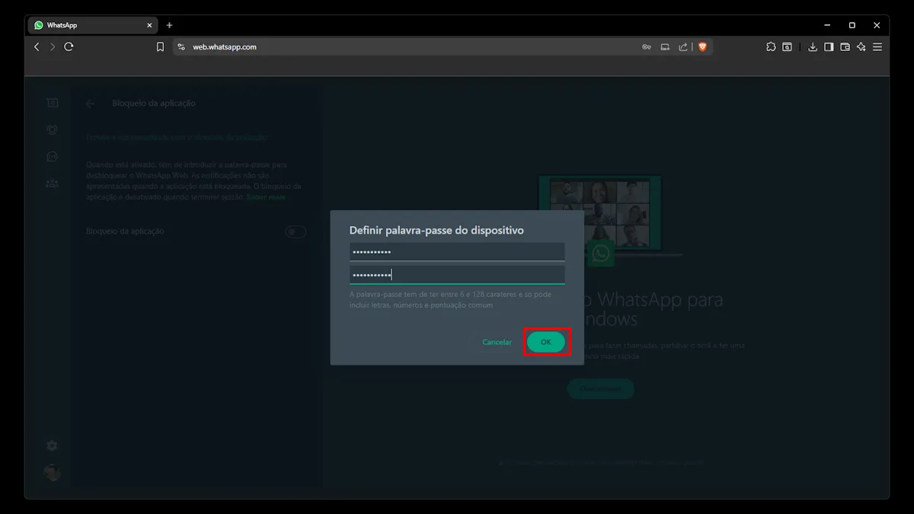Screen dimensions: 914x514
Task: Click the first password input field
Action: point(457,252)
